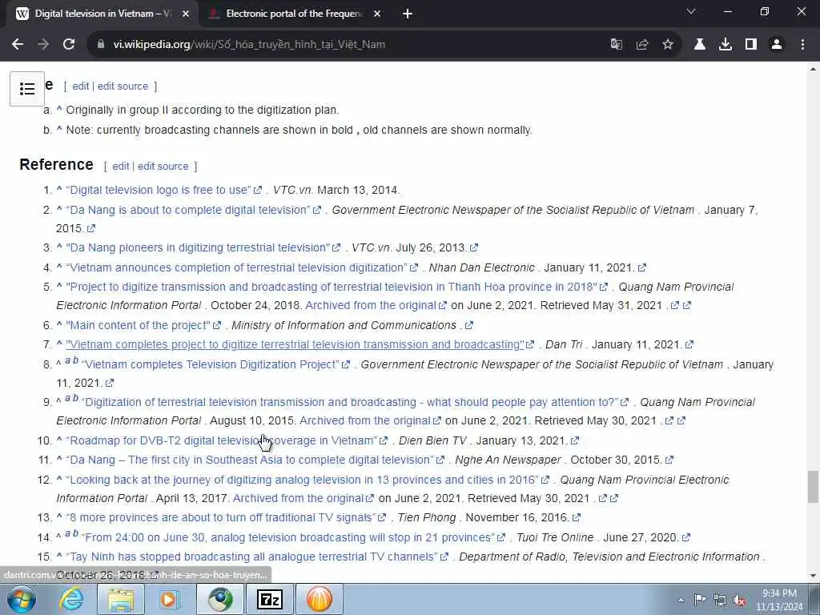Go back to the previous page

pos(18,45)
